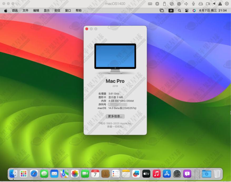This screenshot has height=182, width=231.
Task: Click the keyboard icon in VM toolbar
Action: [150, 4]
